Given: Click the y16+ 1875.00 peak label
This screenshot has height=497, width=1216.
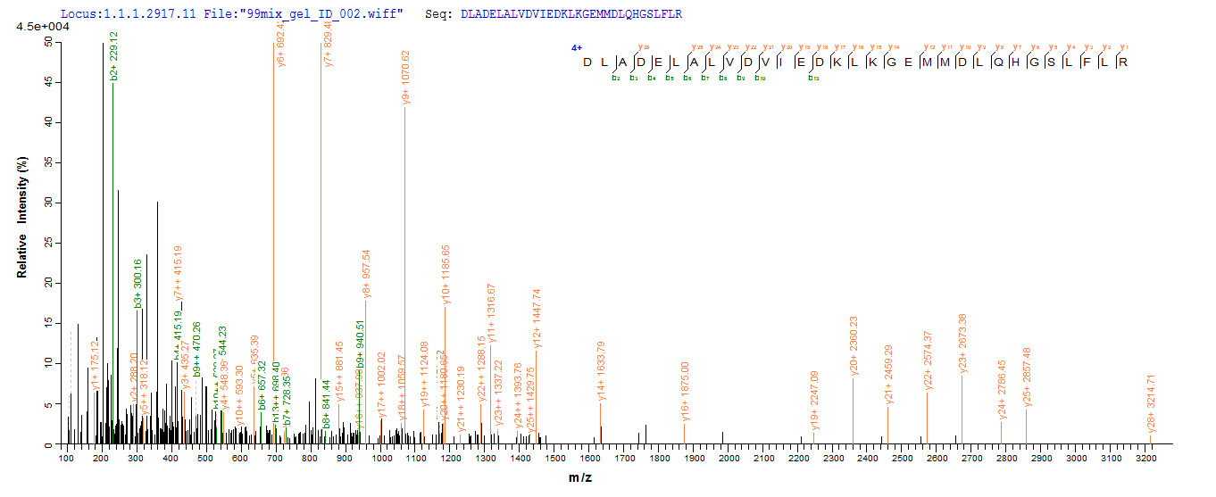Looking at the screenshot, I should (x=686, y=391).
